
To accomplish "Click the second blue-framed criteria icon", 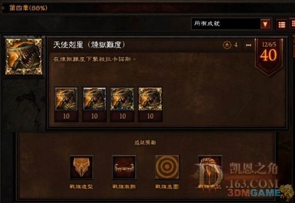I will tap(94, 99).
